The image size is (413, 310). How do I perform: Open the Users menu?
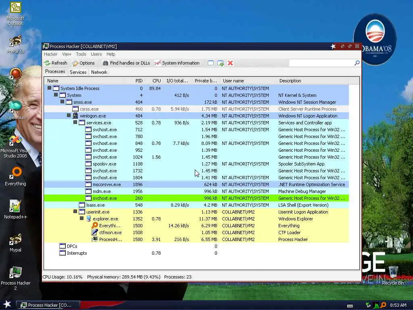96,54
